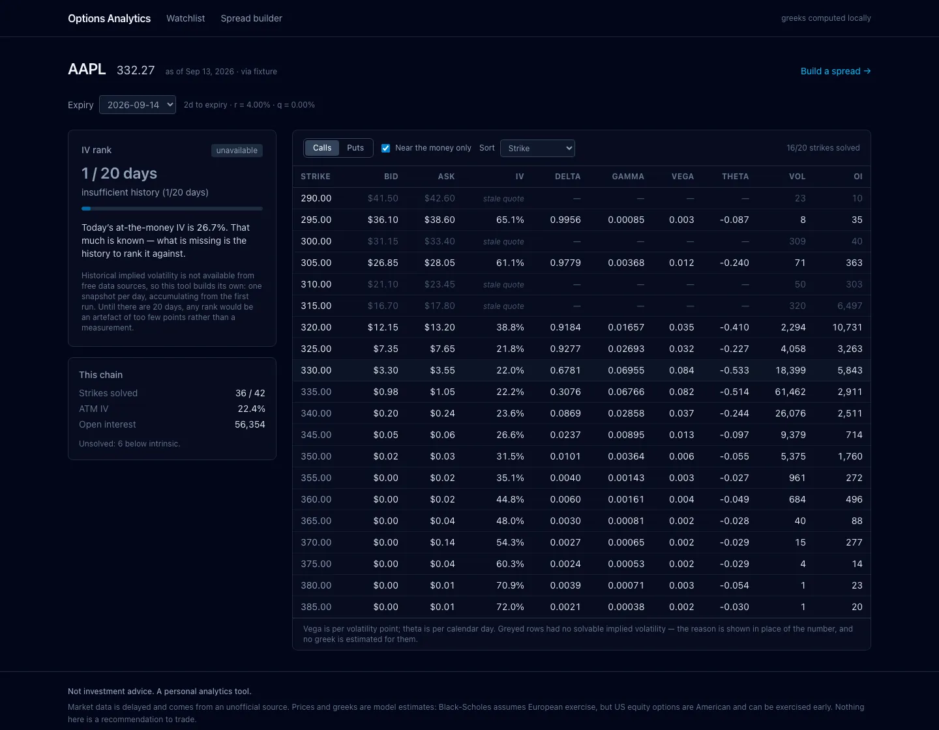The height and width of the screenshot is (730, 939).
Task: Click the GAMMA column header
Action: pos(628,177)
